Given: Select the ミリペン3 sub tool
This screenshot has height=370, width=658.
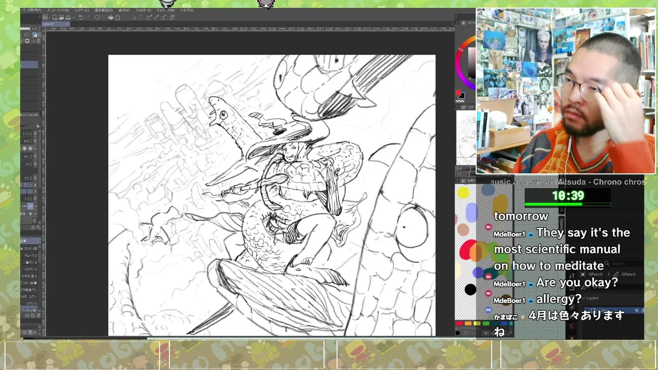Looking at the screenshot, I should coord(31,269).
